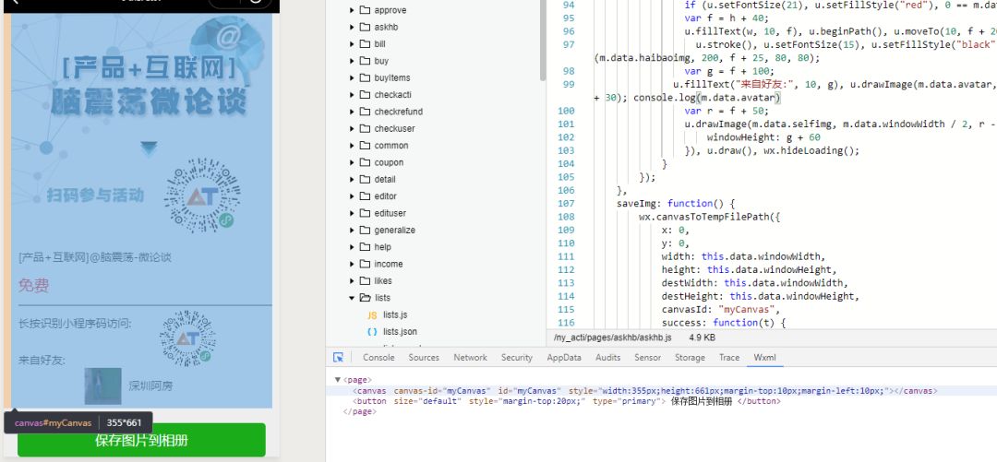Screen dimensions: 997x462
Task: Click the detail folder icon
Action: coord(365,179)
